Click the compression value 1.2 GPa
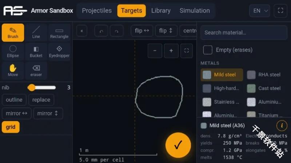Image resolution: width=291 pixels, height=163 pixels. click(x=232, y=150)
